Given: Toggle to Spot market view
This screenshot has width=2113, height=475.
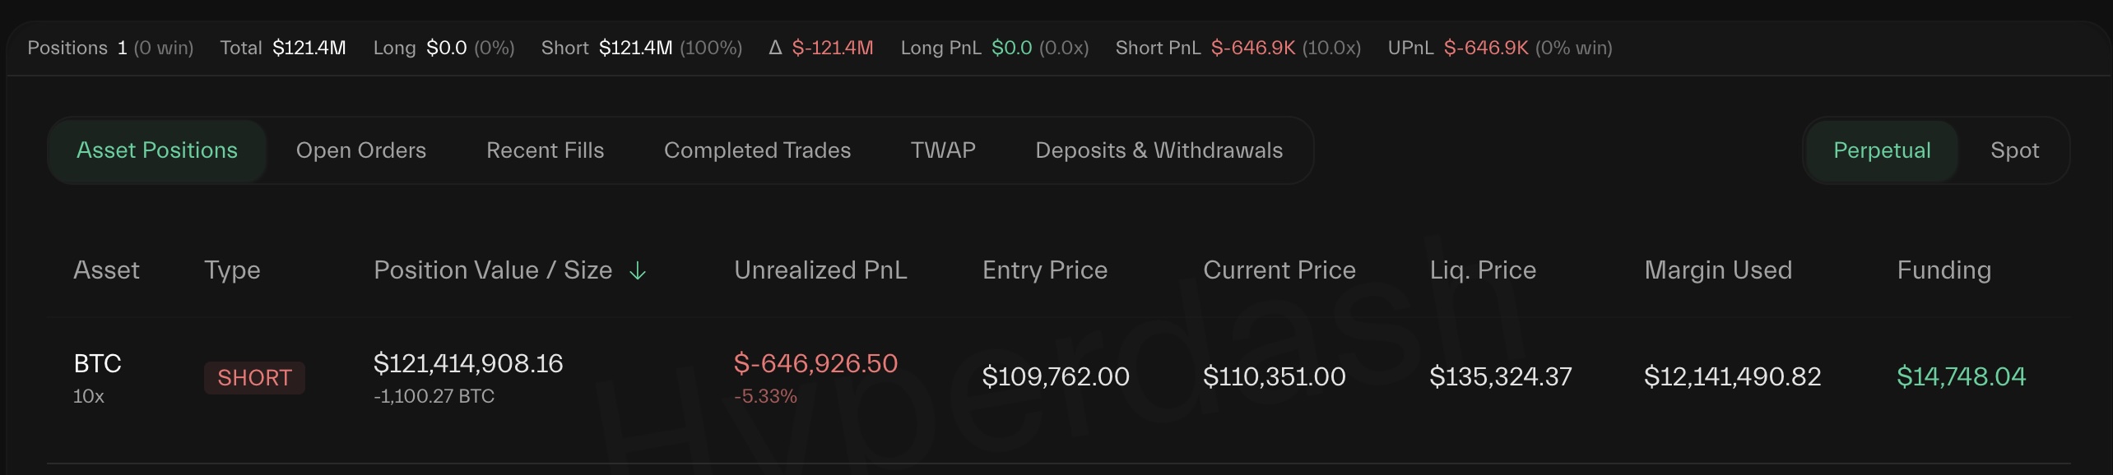Looking at the screenshot, I should (2014, 150).
